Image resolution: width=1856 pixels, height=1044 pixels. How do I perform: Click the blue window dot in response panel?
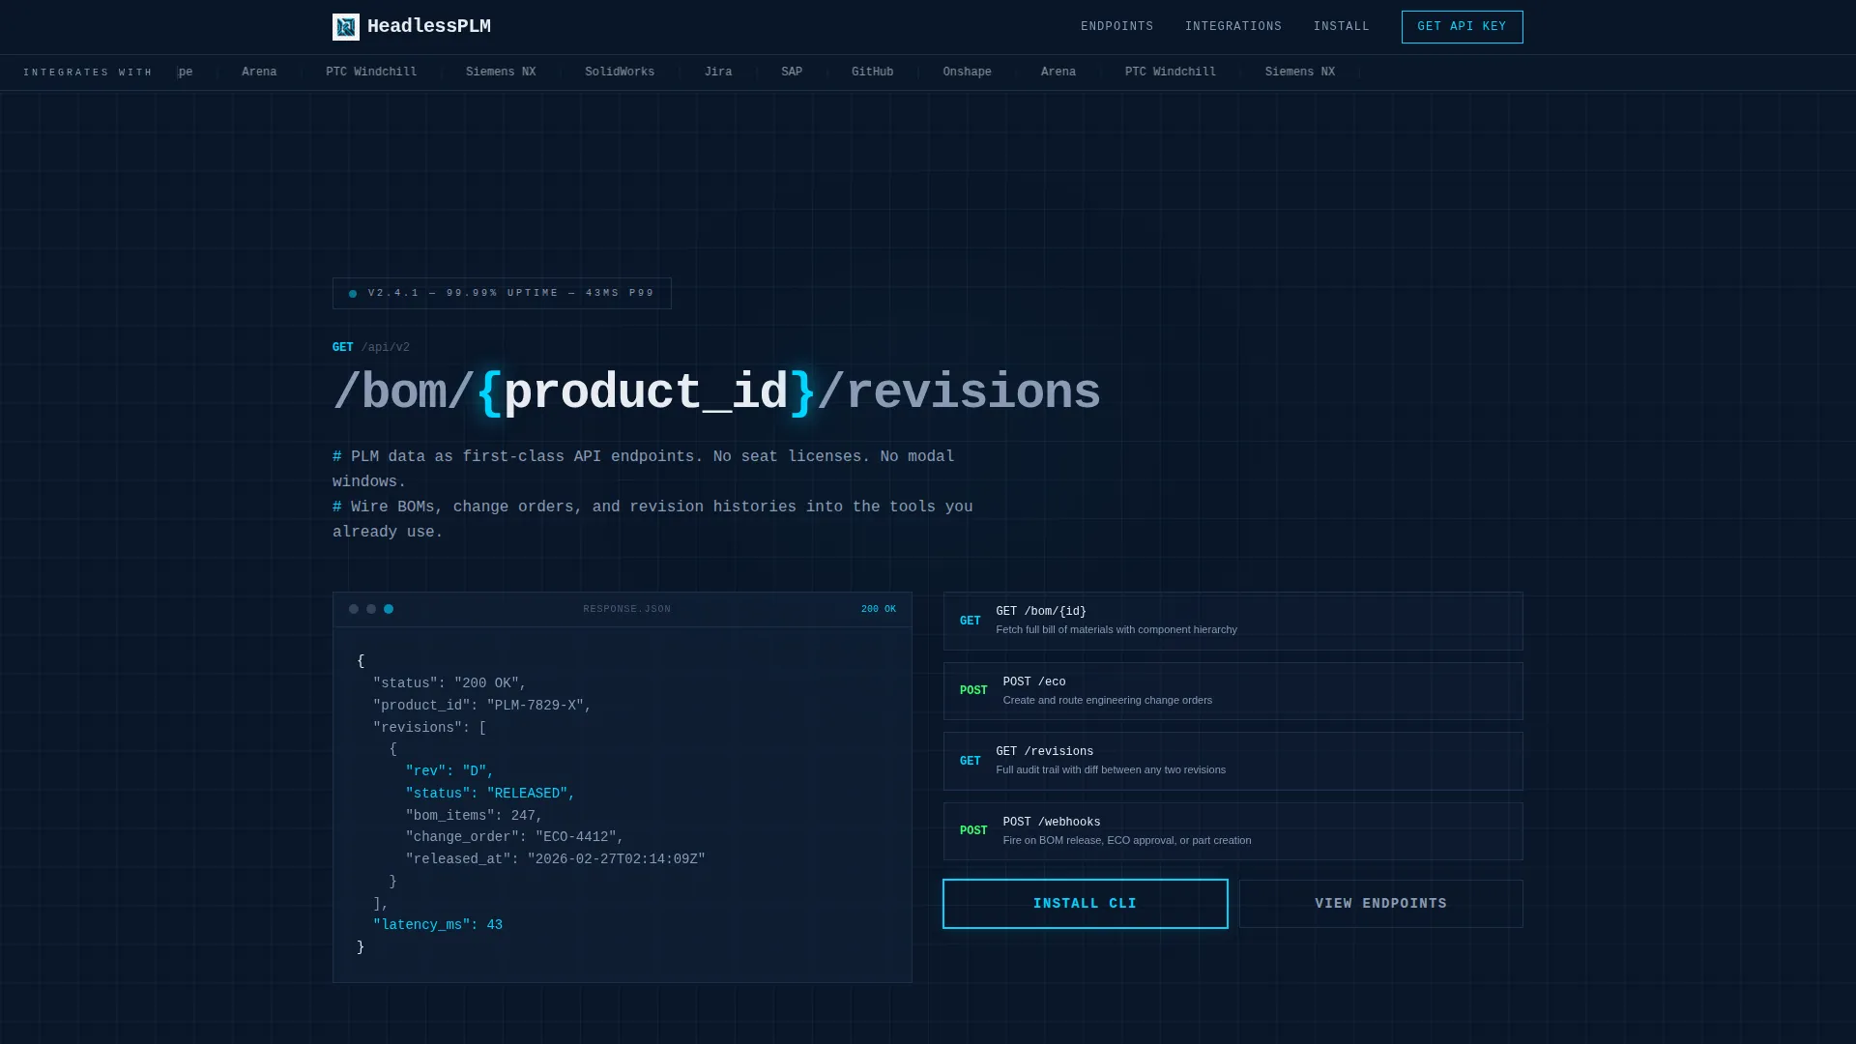click(389, 609)
